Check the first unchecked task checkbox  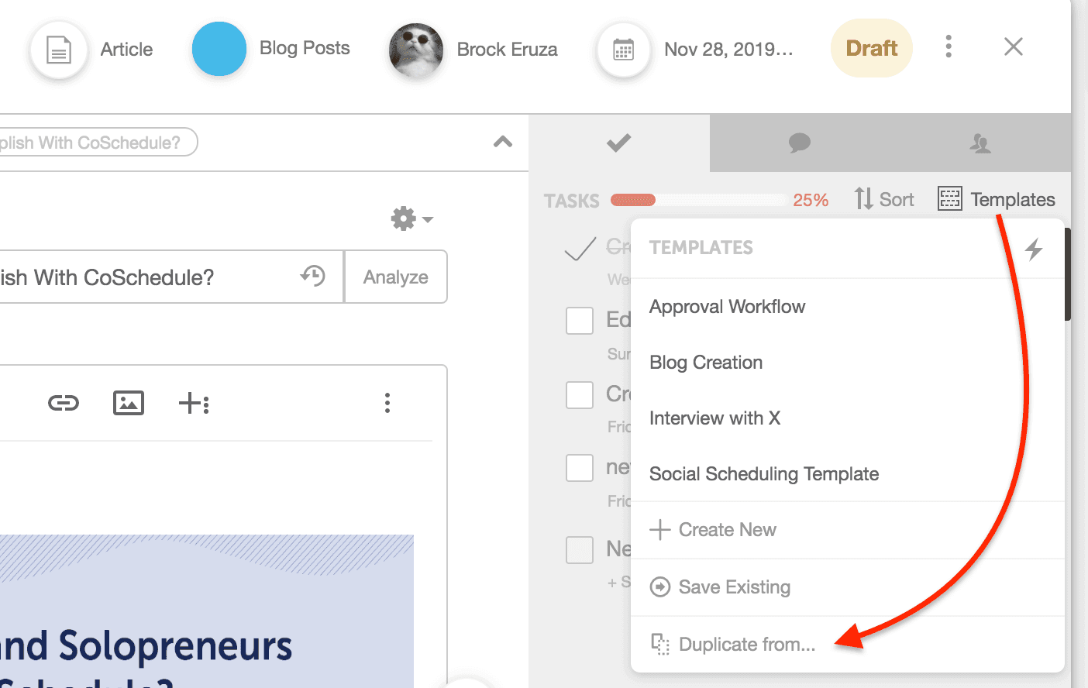580,320
